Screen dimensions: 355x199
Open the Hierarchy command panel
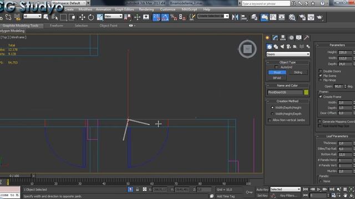pos(283,38)
